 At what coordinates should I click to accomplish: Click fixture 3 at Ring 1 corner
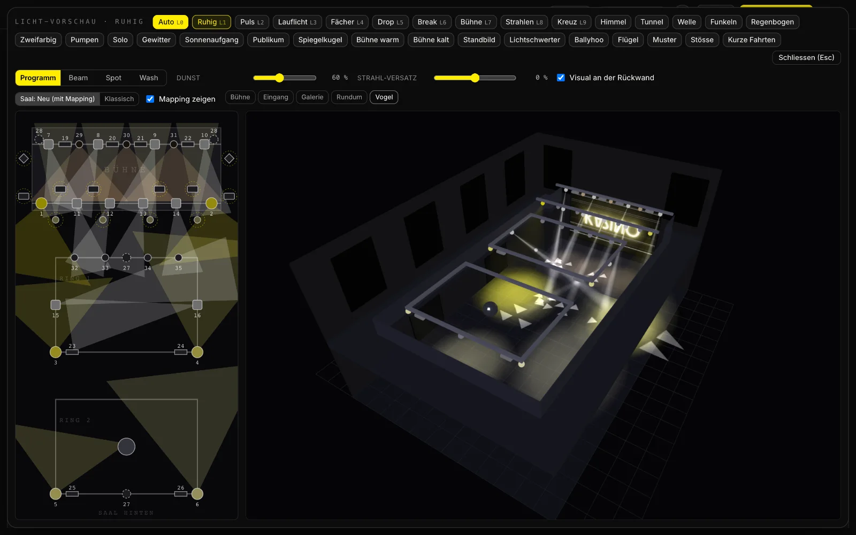[x=56, y=352]
